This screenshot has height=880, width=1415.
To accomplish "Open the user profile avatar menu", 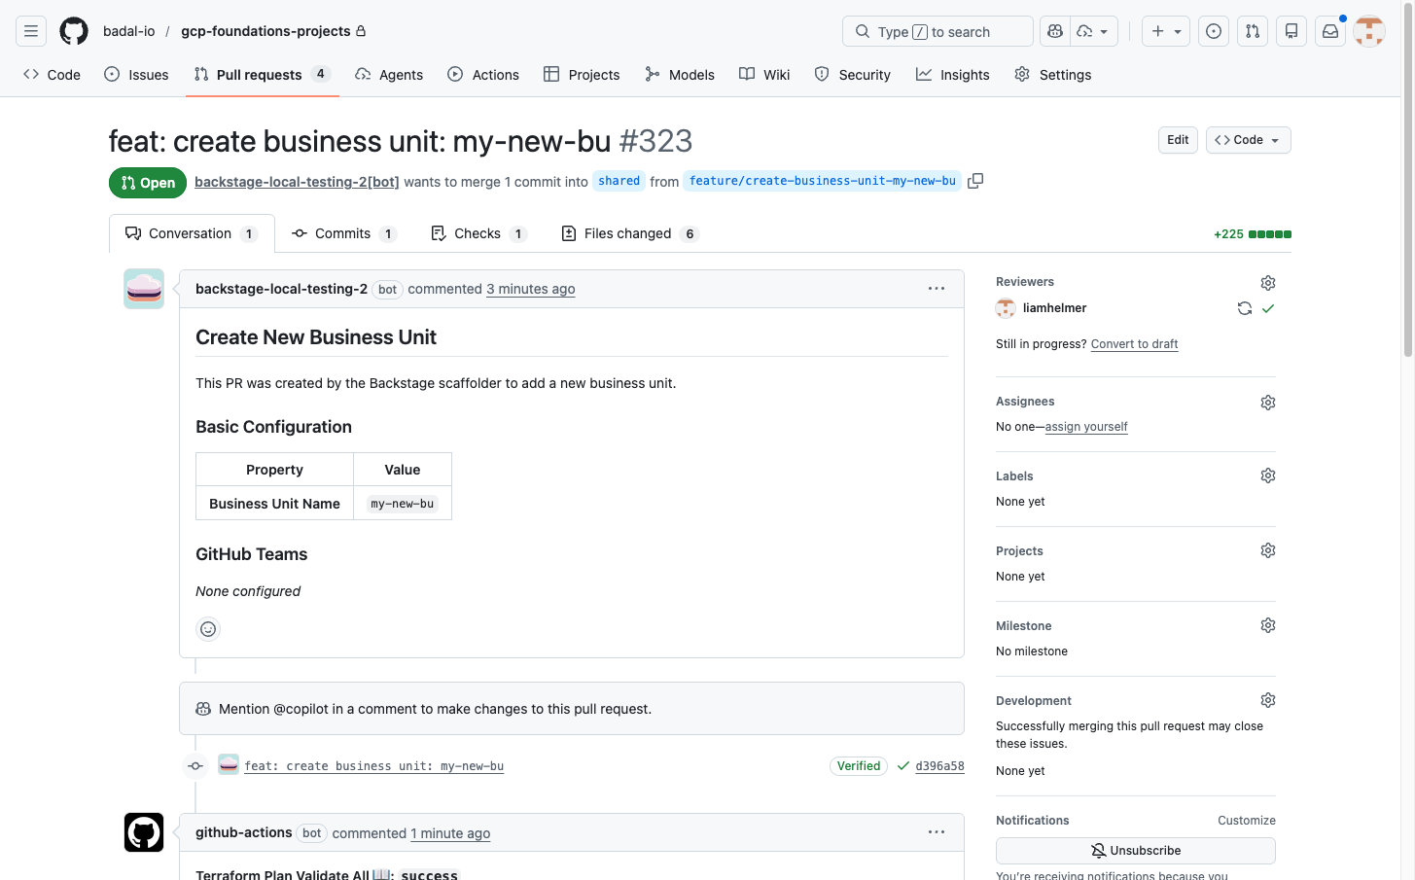I will (x=1369, y=31).
